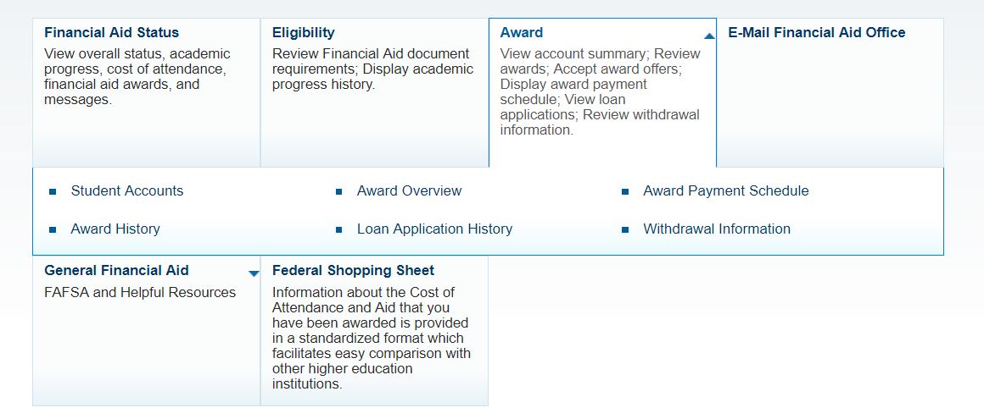Select the General Financial Aid heading
This screenshot has height=408, width=984.
pos(116,271)
